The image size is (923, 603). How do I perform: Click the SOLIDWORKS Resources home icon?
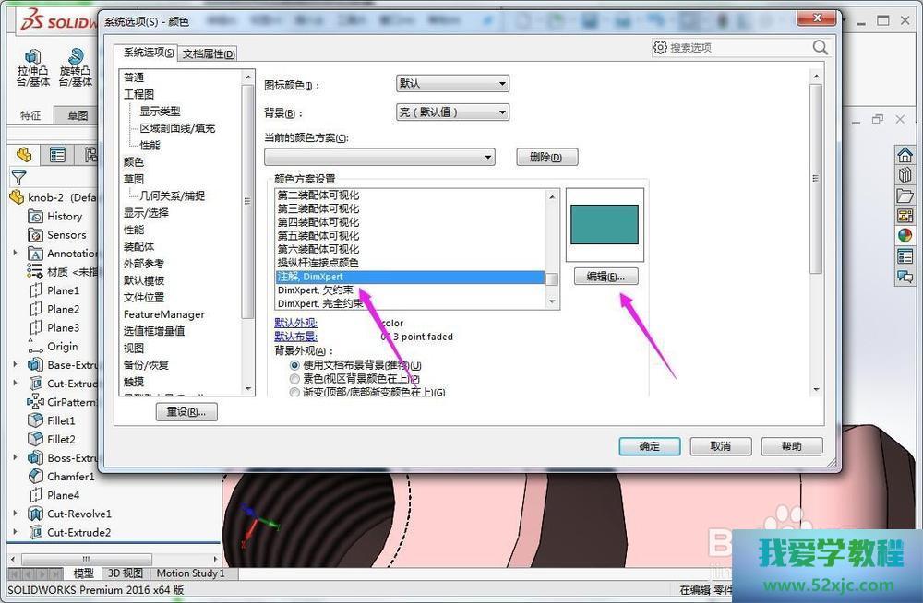[905, 154]
